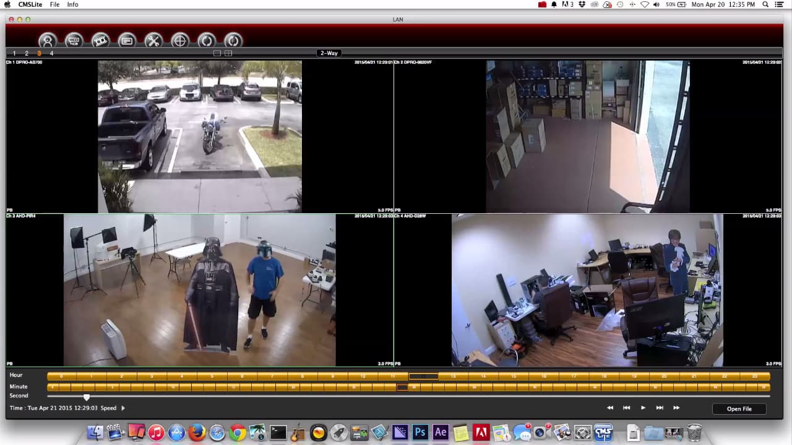
Task: Click the highlighted minute marker on Minute bar
Action: [x=402, y=387]
